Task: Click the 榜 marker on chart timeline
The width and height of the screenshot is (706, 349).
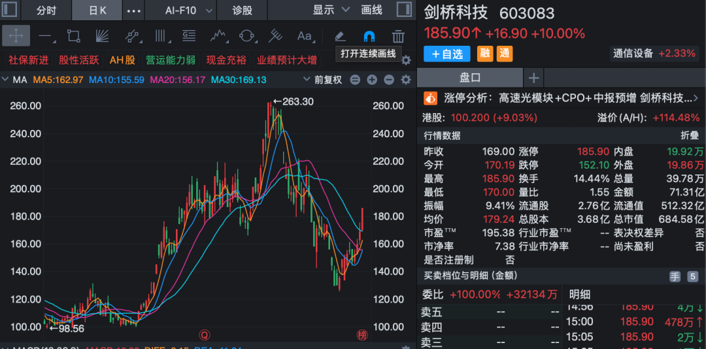Action: pos(362,335)
